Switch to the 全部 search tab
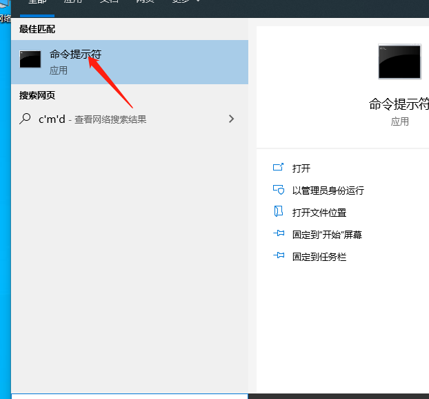The width and height of the screenshot is (429, 399). (x=37, y=2)
